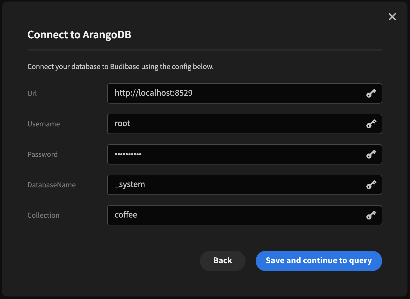Viewport: 410px width, 299px height.
Task: Click the Connect to ArangoDB heading
Action: (x=79, y=35)
